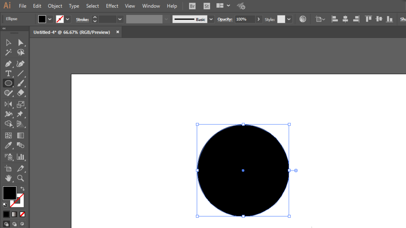The width and height of the screenshot is (406, 228).
Task: Enable Draw Inside mode
Action: point(22,224)
